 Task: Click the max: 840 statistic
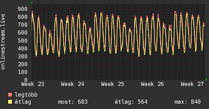(x=187, y=102)
